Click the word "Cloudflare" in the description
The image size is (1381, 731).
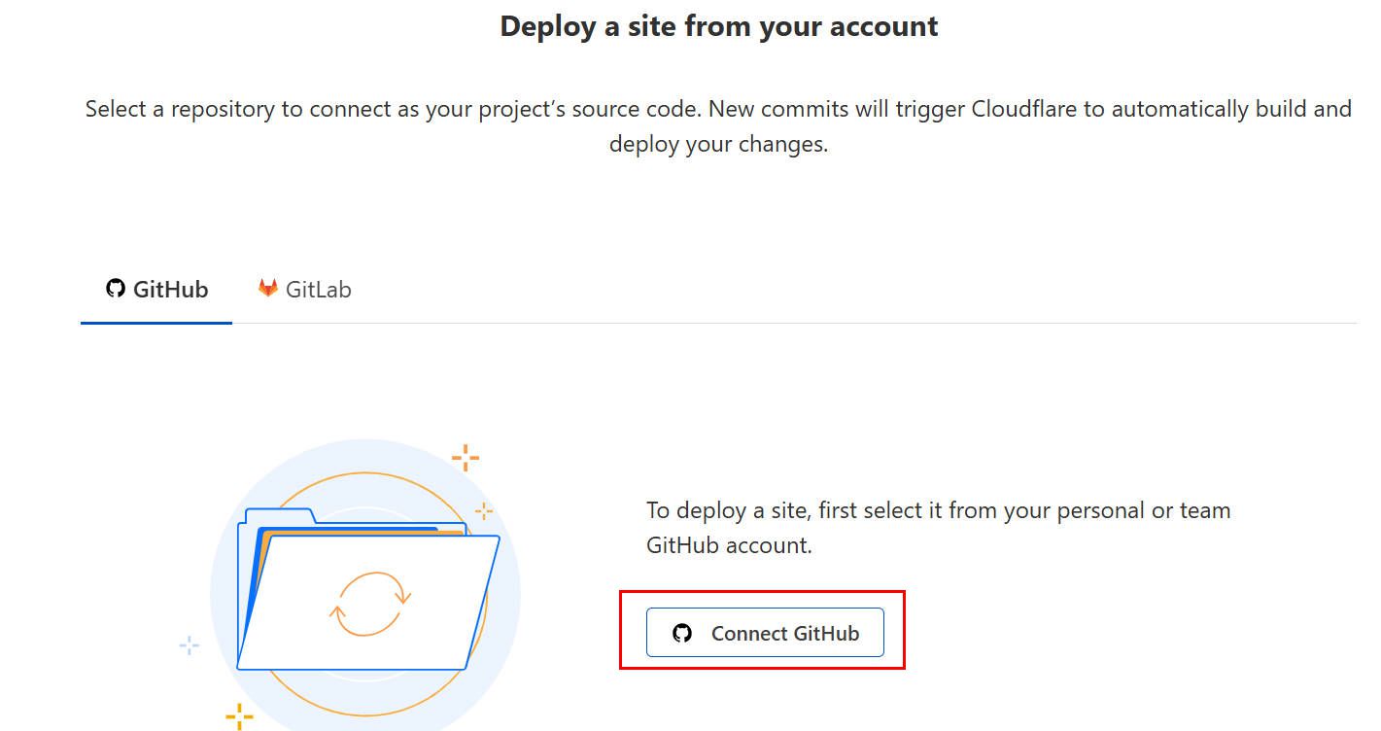pyautogui.click(x=1025, y=109)
